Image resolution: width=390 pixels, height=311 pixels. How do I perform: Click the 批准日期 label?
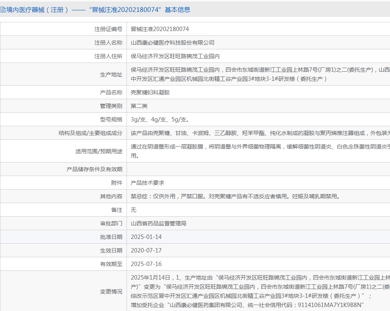(111, 237)
